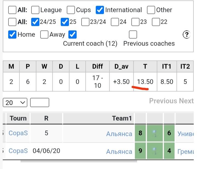This screenshot has height=169, width=197.
Task: Uncheck the 24/25 season checkbox
Action: point(35,22)
